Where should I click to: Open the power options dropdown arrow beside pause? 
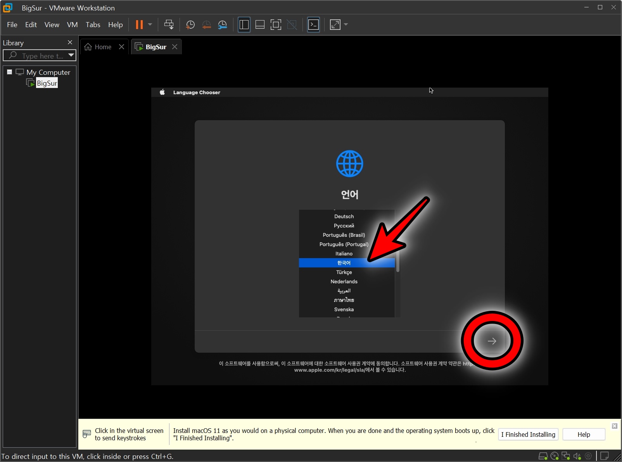150,25
